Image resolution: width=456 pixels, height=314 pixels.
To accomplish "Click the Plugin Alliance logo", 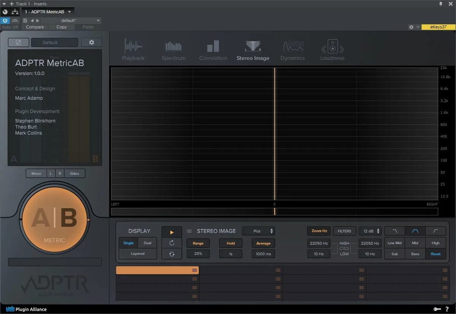I will (26, 309).
